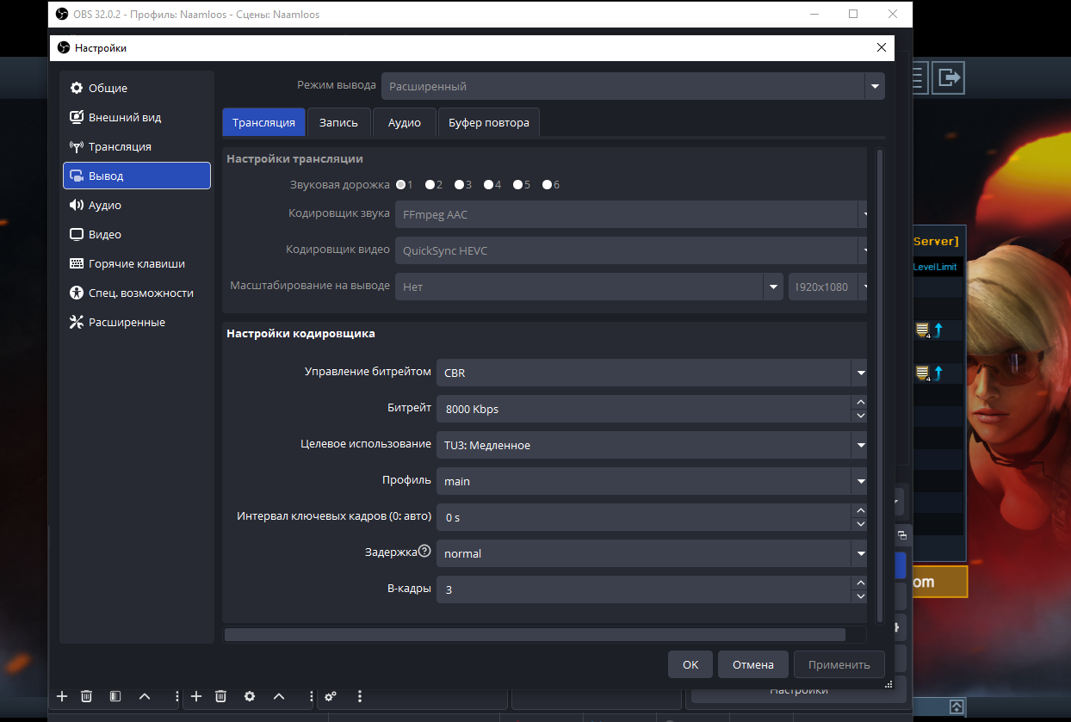Click the exit door icon in game window
This screenshot has height=722, width=1071.
point(949,77)
